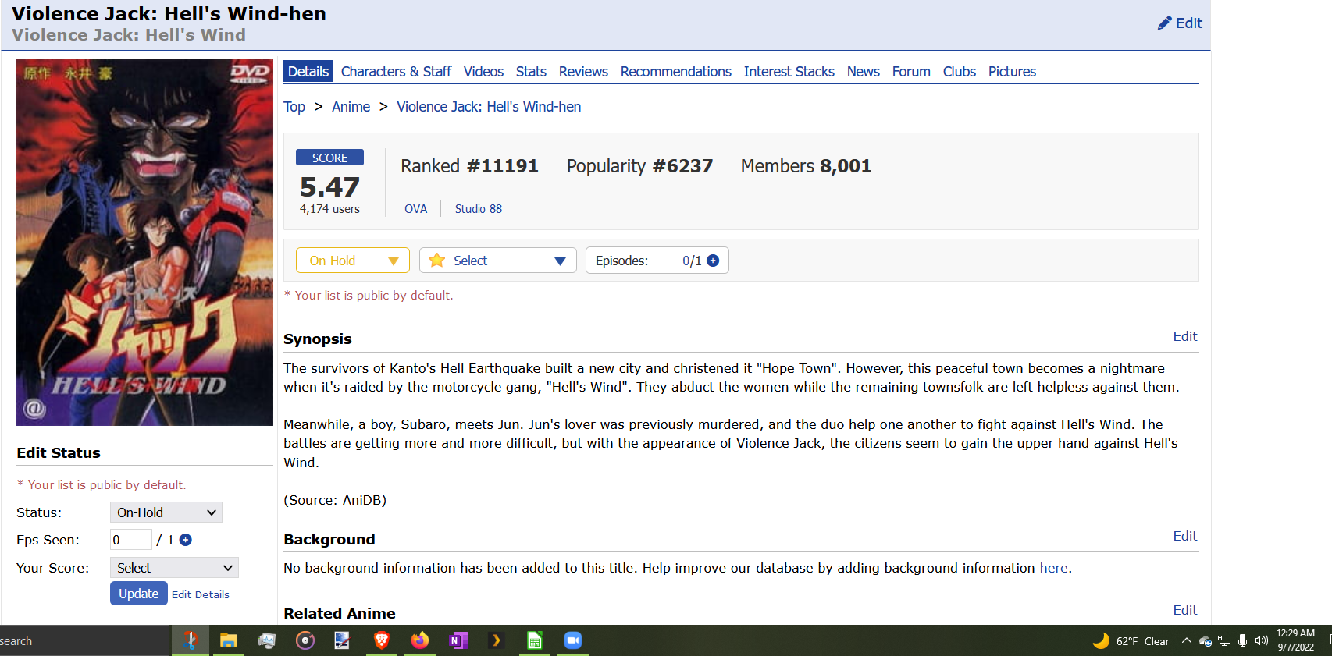Click the Update button
1332x656 pixels.
pyautogui.click(x=139, y=594)
